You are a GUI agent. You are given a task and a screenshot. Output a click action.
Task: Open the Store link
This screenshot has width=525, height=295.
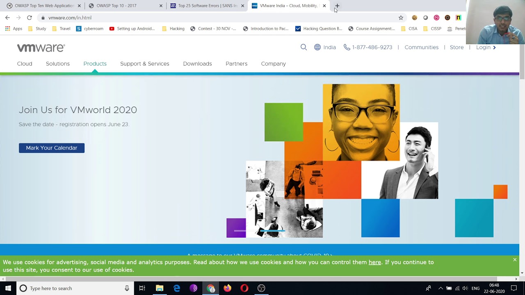coord(457,47)
